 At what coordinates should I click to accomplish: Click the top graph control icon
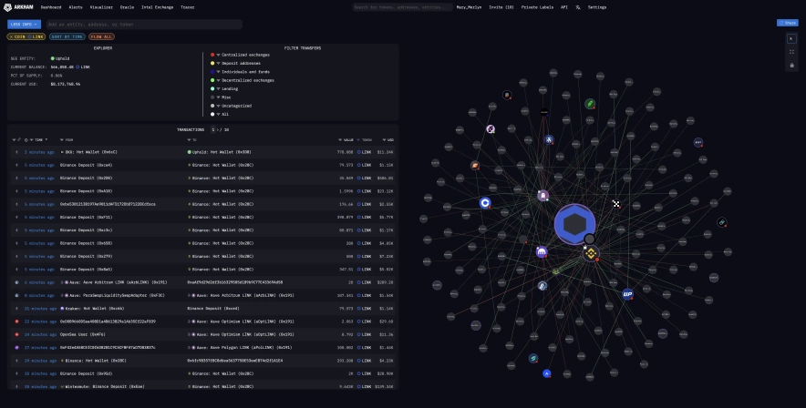790,39
